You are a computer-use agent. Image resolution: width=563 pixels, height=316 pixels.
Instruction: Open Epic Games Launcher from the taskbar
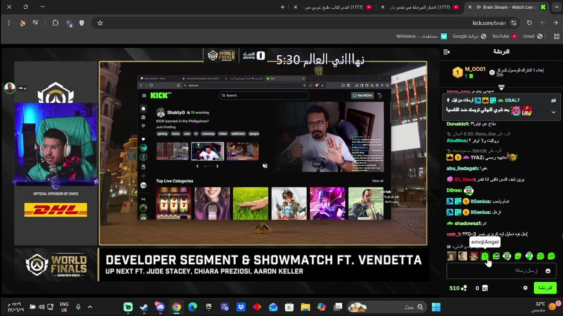pyautogui.click(x=208, y=307)
